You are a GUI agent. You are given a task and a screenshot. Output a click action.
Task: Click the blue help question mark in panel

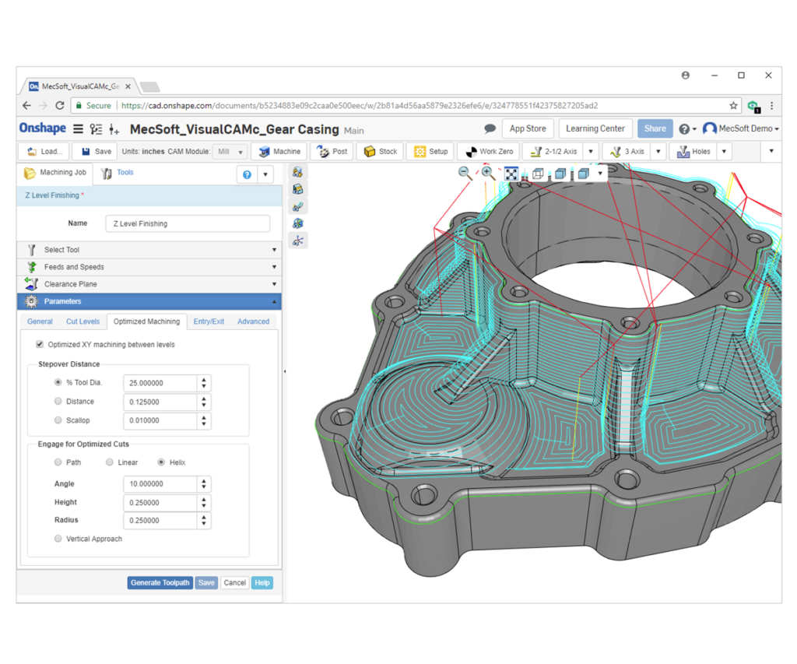(x=247, y=174)
